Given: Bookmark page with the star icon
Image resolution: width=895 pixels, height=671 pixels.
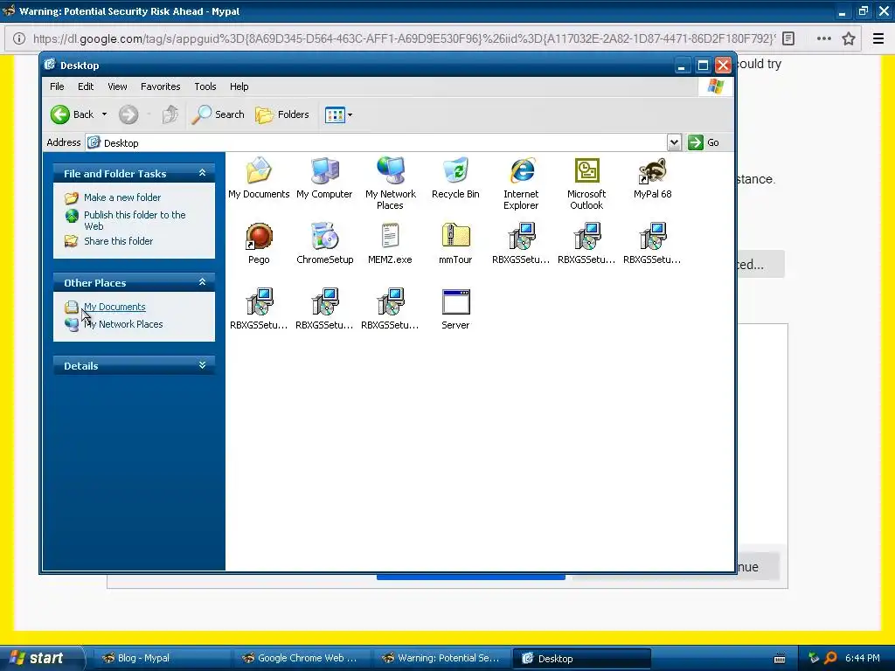Looking at the screenshot, I should 848,38.
